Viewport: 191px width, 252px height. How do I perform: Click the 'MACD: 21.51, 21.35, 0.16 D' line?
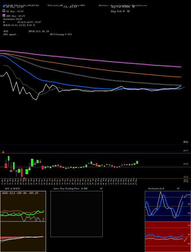click(19, 25)
